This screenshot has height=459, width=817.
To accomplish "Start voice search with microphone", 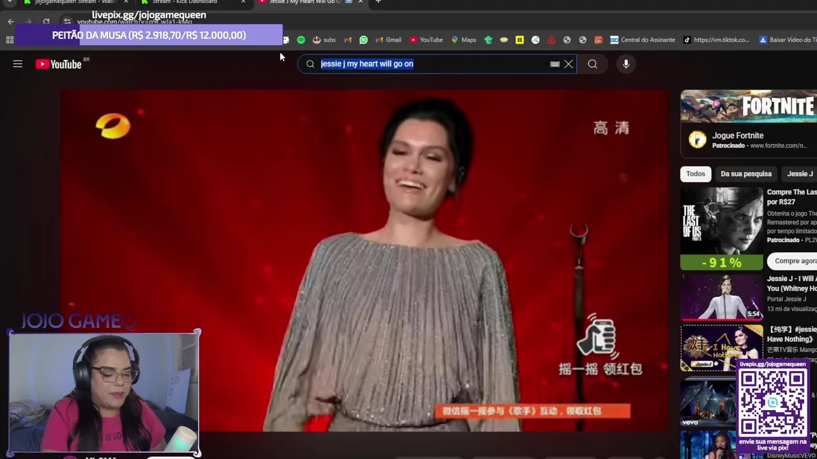I will click(626, 64).
